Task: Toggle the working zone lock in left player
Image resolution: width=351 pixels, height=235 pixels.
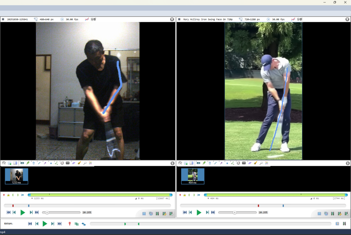Action: (x=8, y=195)
